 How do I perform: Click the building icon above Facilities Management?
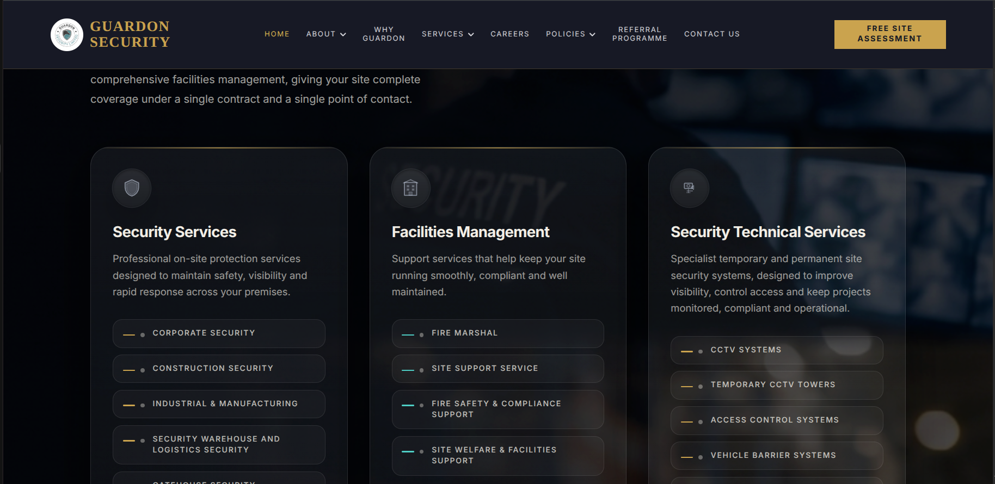[410, 188]
